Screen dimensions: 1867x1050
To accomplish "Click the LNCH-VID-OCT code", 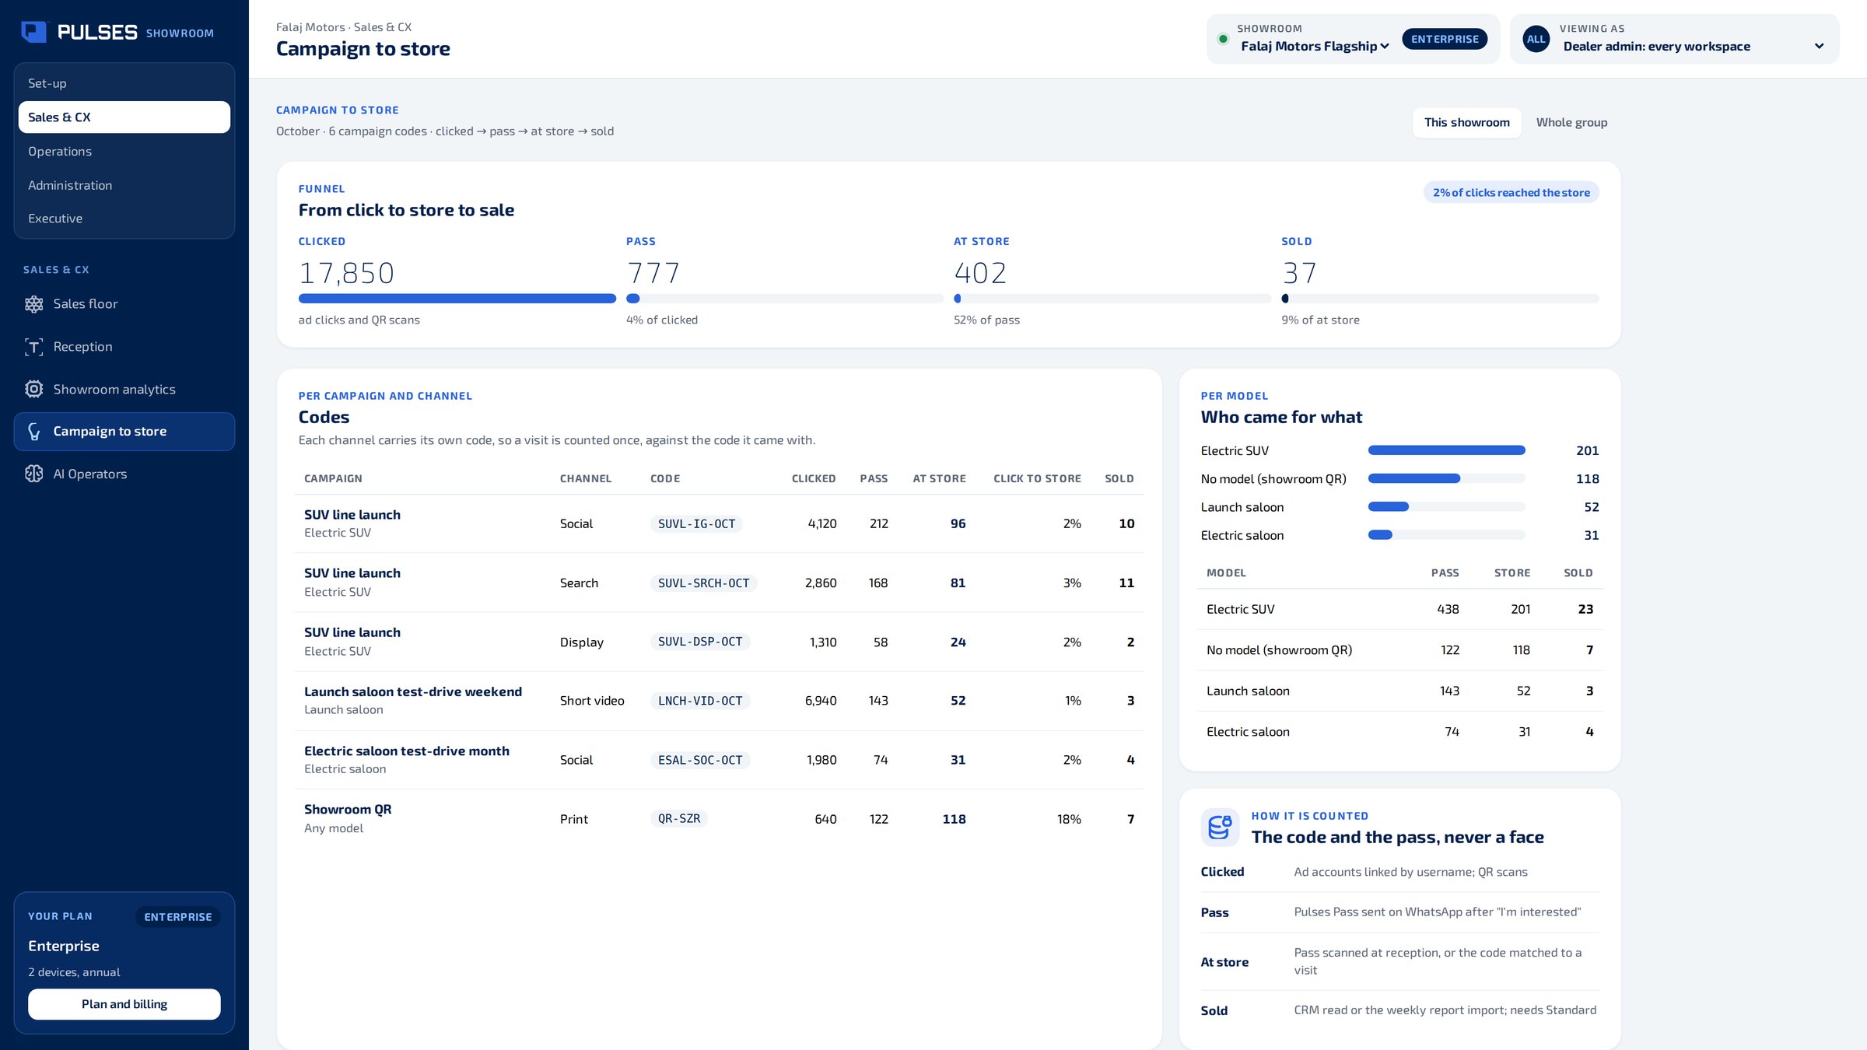I will coord(700,701).
